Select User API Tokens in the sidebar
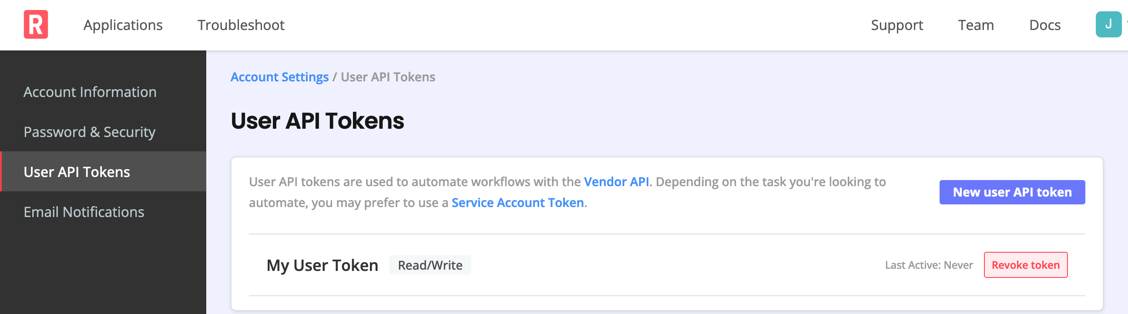Viewport: 1128px width, 314px height. tap(77, 172)
